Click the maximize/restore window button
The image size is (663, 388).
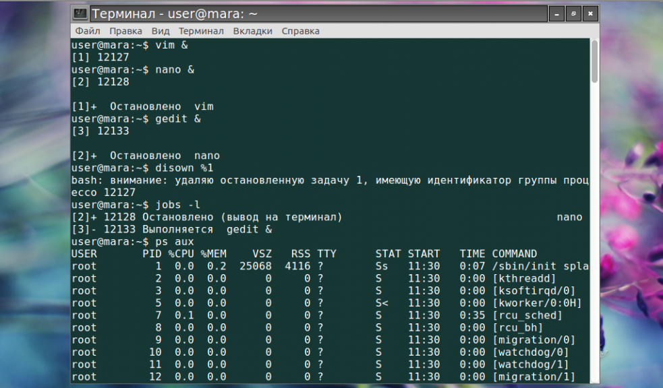[x=573, y=14]
